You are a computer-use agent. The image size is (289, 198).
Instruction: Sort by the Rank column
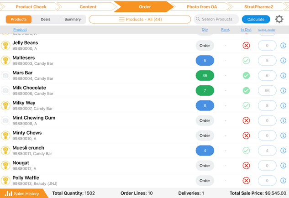(x=225, y=30)
